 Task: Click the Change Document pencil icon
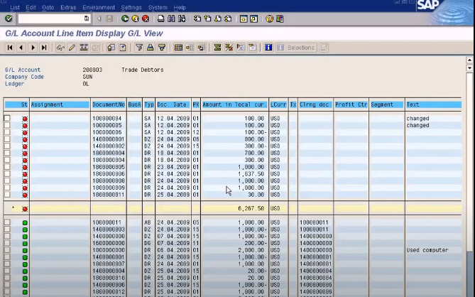[72, 48]
